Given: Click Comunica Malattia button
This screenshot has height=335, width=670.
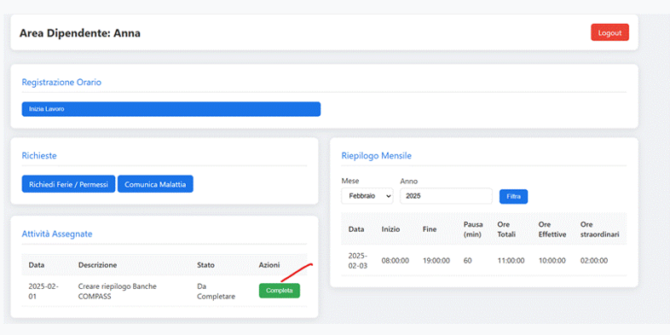Looking at the screenshot, I should point(155,184).
